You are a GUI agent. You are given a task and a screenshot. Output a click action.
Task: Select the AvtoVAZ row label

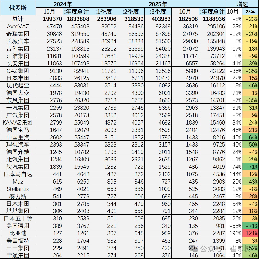point(18,26)
